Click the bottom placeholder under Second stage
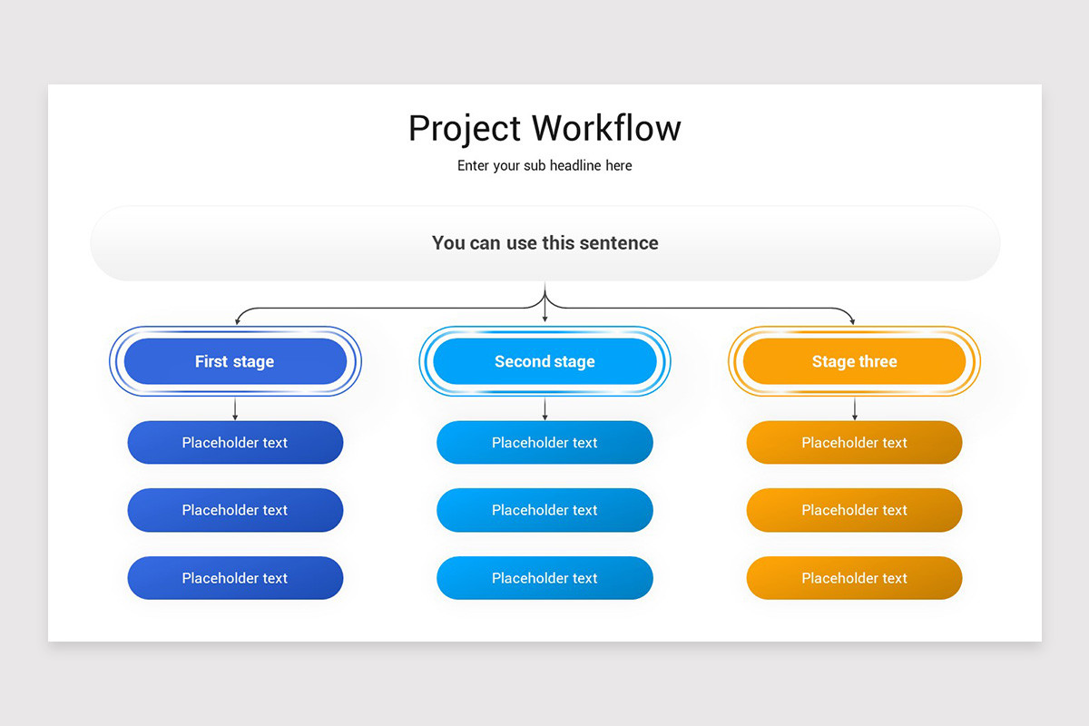Viewport: 1089px width, 726px height. [544, 578]
